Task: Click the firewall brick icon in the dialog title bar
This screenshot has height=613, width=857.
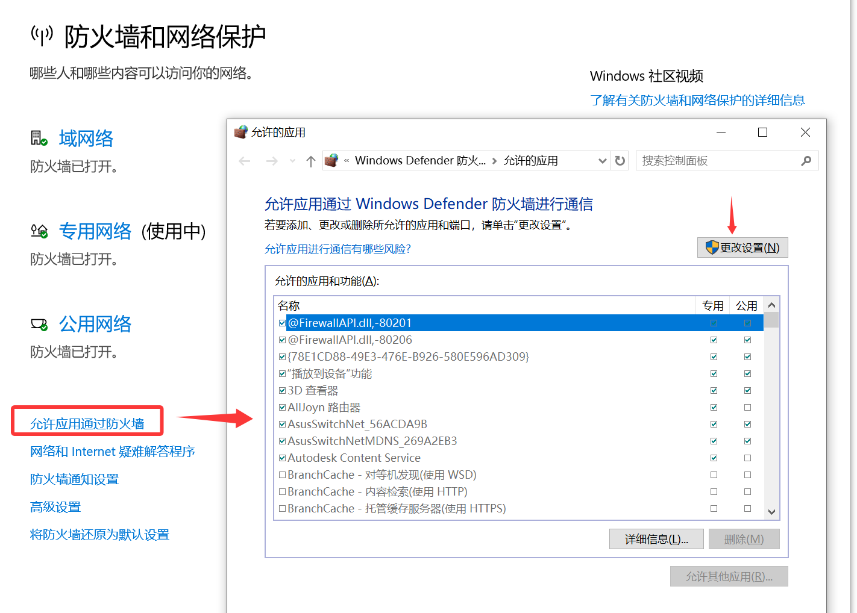Action: coord(241,132)
